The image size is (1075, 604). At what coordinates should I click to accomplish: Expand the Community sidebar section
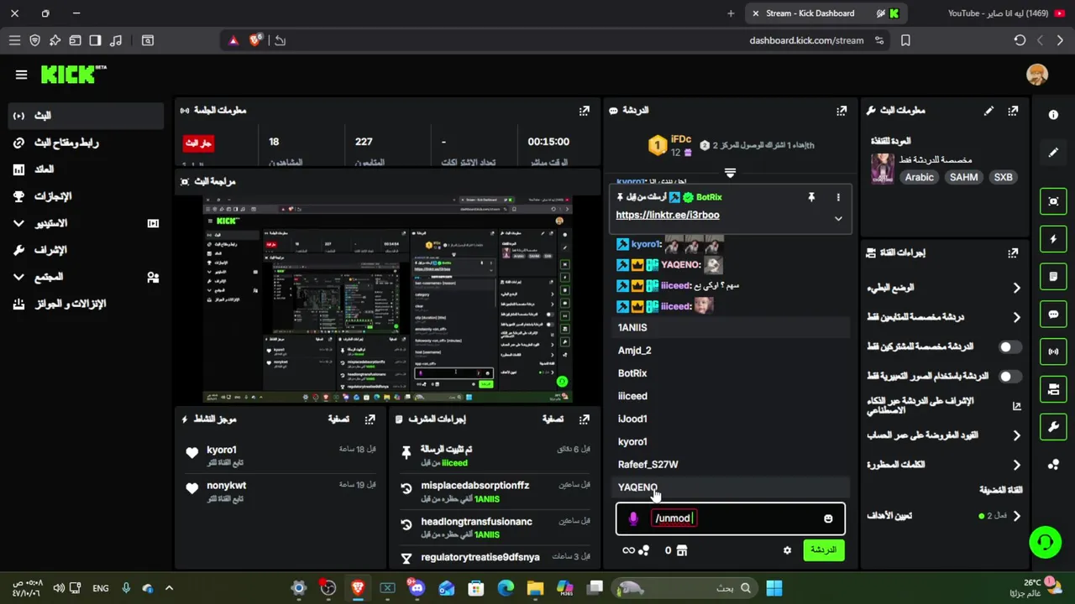coord(18,277)
